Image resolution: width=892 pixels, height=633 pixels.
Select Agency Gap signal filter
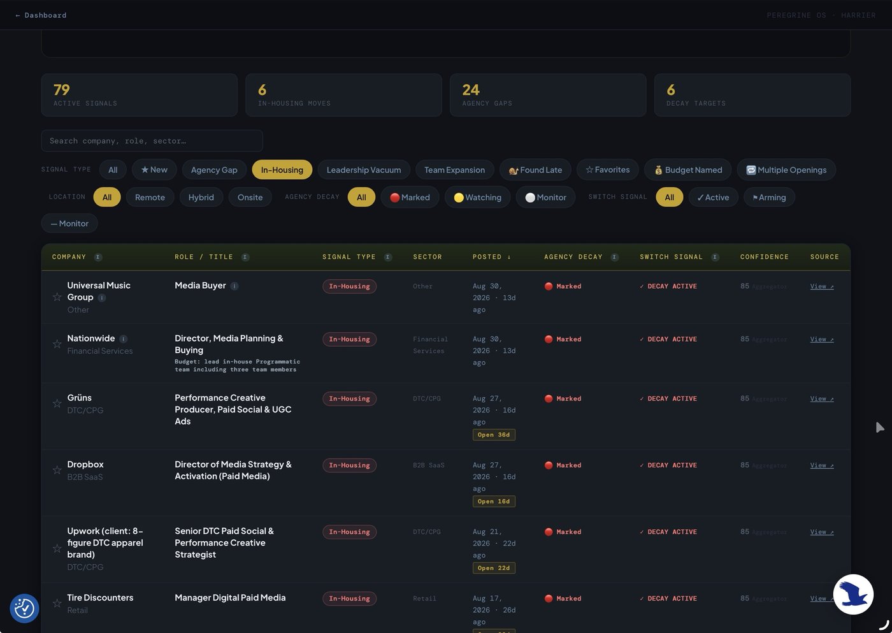[x=214, y=170]
